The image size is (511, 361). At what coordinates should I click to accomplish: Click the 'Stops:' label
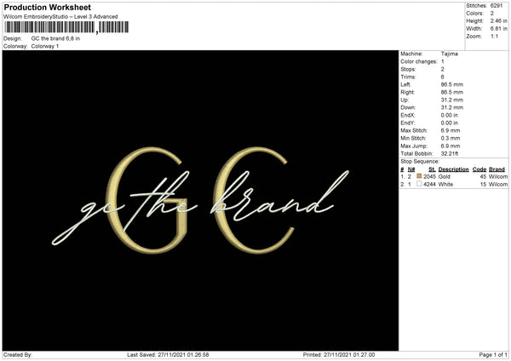click(408, 70)
